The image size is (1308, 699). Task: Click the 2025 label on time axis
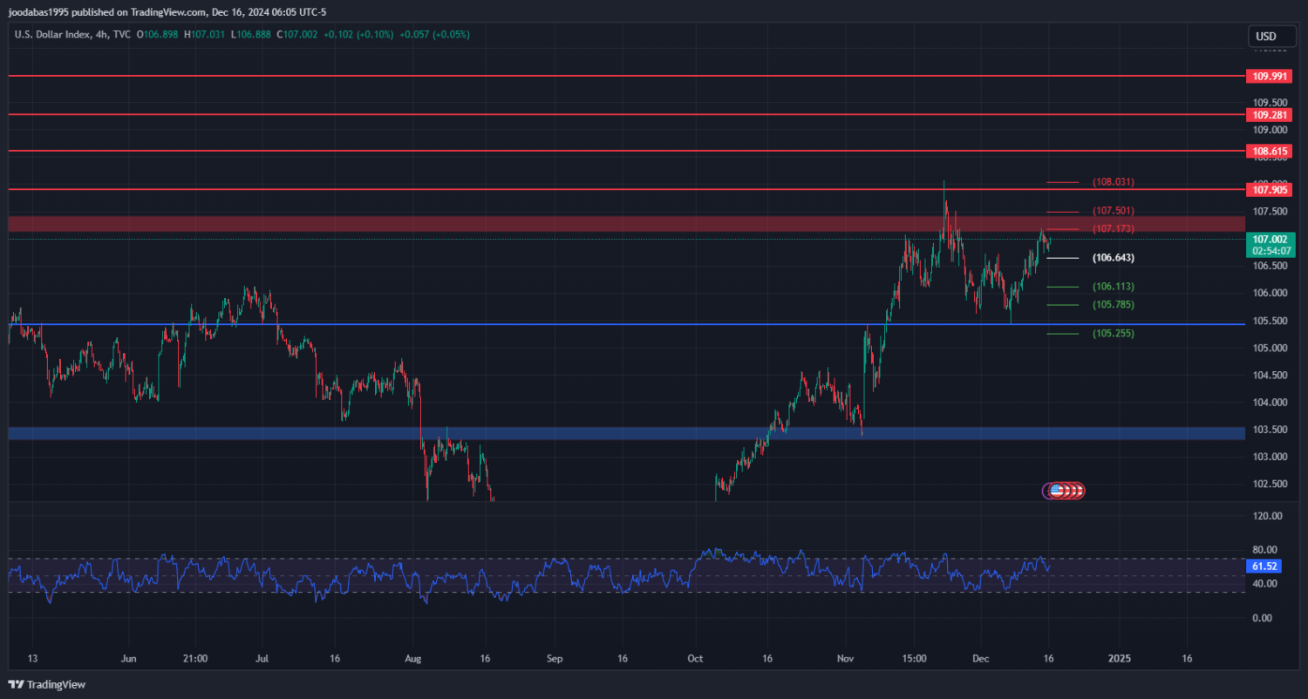1120,658
